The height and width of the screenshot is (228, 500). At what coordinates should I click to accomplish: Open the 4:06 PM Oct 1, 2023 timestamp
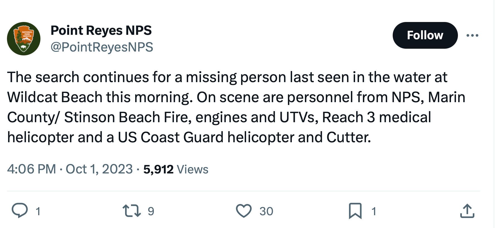coord(70,169)
